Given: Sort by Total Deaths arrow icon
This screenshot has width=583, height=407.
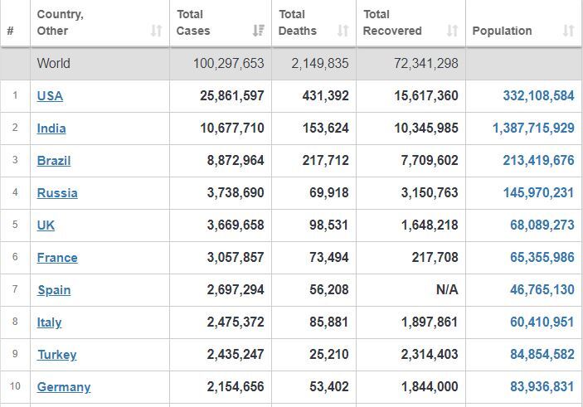Looking at the screenshot, I should click(343, 31).
